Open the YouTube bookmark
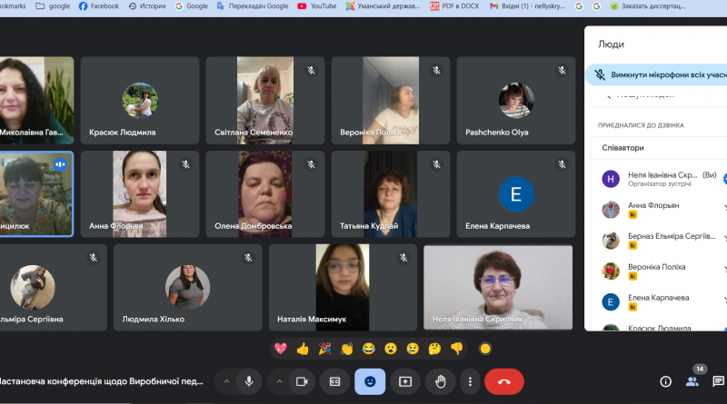Image resolution: width=727 pixels, height=404 pixels. tap(317, 6)
